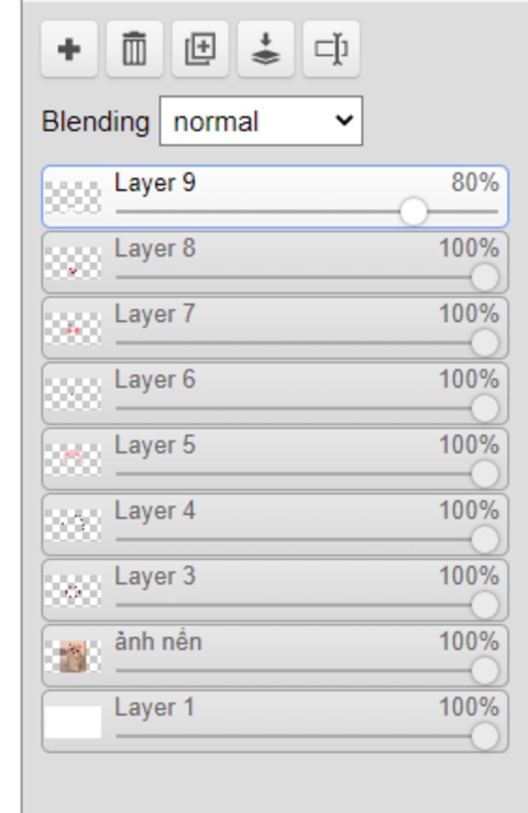Select Layer 4 by its name
The height and width of the screenshot is (813, 528).
pyautogui.click(x=155, y=511)
